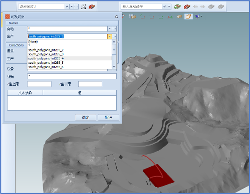Open the 名称 field dropdown arrow
The height and width of the screenshot is (194, 250).
110,29
